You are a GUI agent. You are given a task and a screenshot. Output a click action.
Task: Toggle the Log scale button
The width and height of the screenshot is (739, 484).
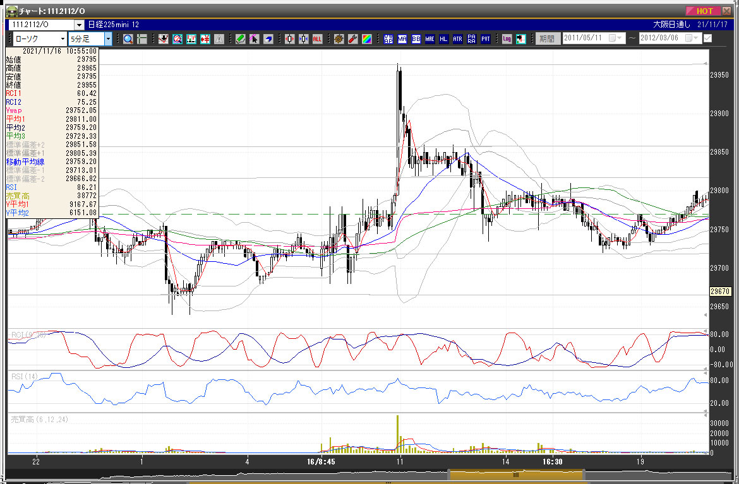point(507,39)
